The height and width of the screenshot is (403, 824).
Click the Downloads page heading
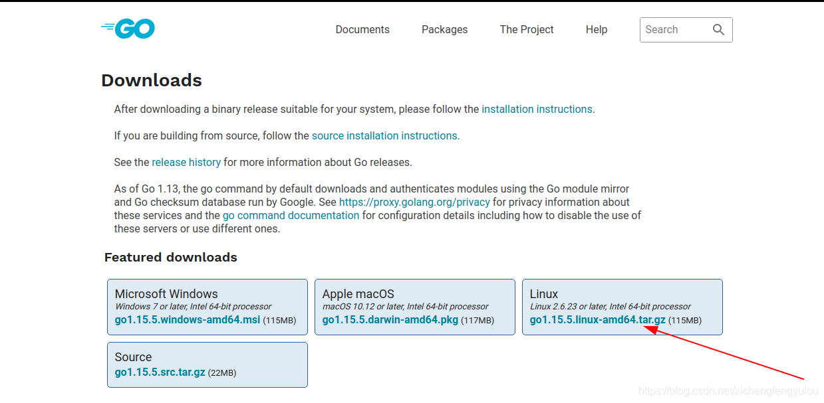pos(152,80)
